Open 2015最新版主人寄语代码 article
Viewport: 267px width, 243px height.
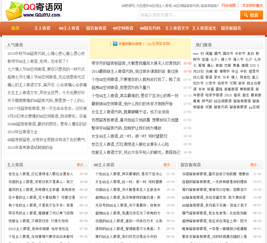coord(135,71)
